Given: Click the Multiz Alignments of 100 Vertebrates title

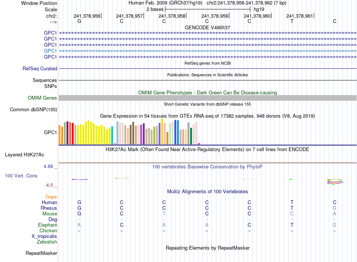Looking at the screenshot, I should [x=207, y=192].
